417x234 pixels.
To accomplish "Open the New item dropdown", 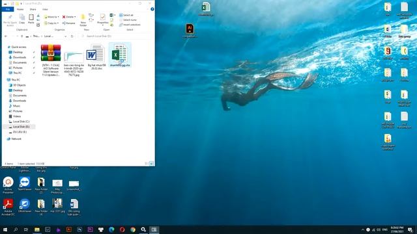I will [x=91, y=16].
